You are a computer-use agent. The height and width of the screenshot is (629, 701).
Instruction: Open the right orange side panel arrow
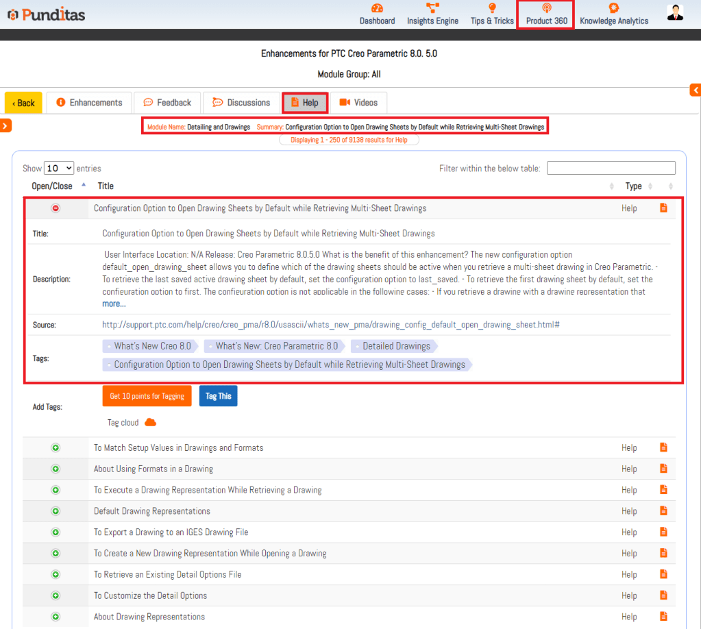pos(696,90)
